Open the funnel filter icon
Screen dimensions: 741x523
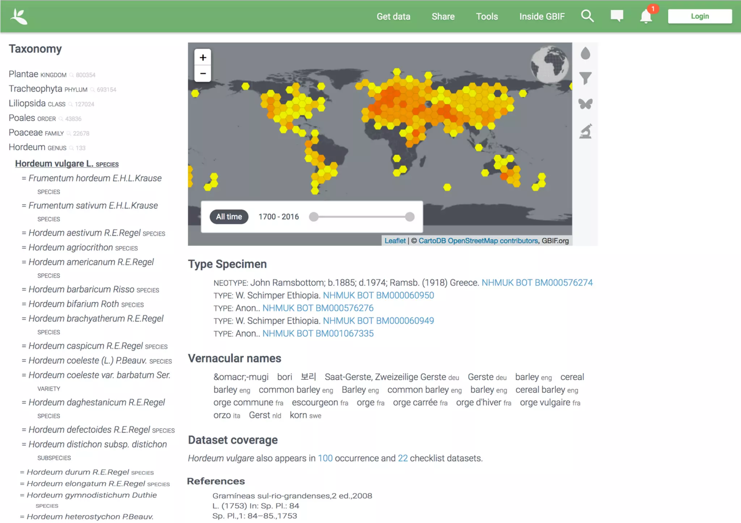(x=585, y=78)
